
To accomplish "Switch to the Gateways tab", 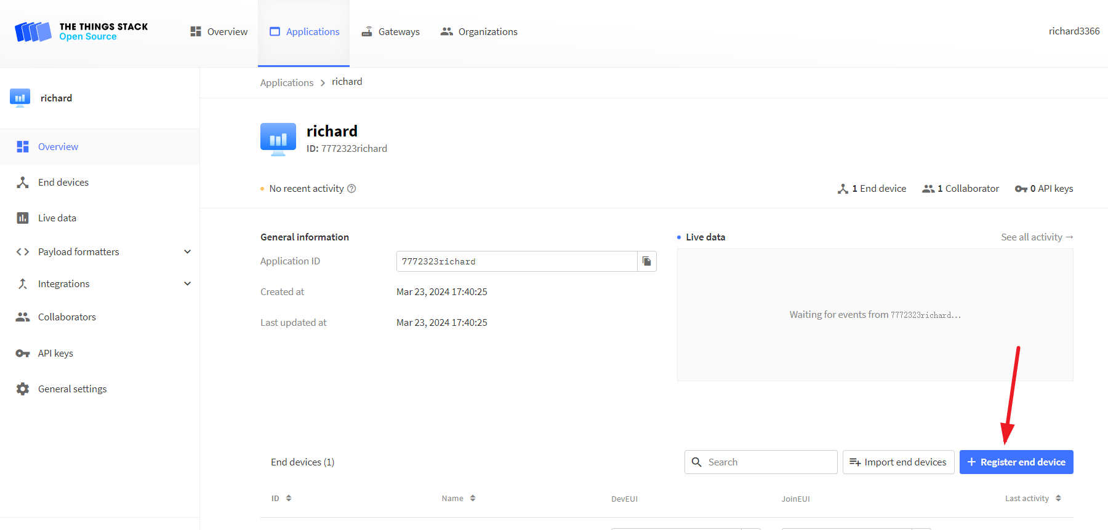I will click(390, 32).
